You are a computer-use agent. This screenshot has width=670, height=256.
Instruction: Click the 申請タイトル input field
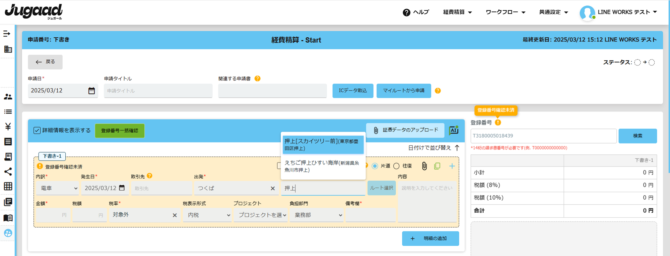(x=158, y=91)
